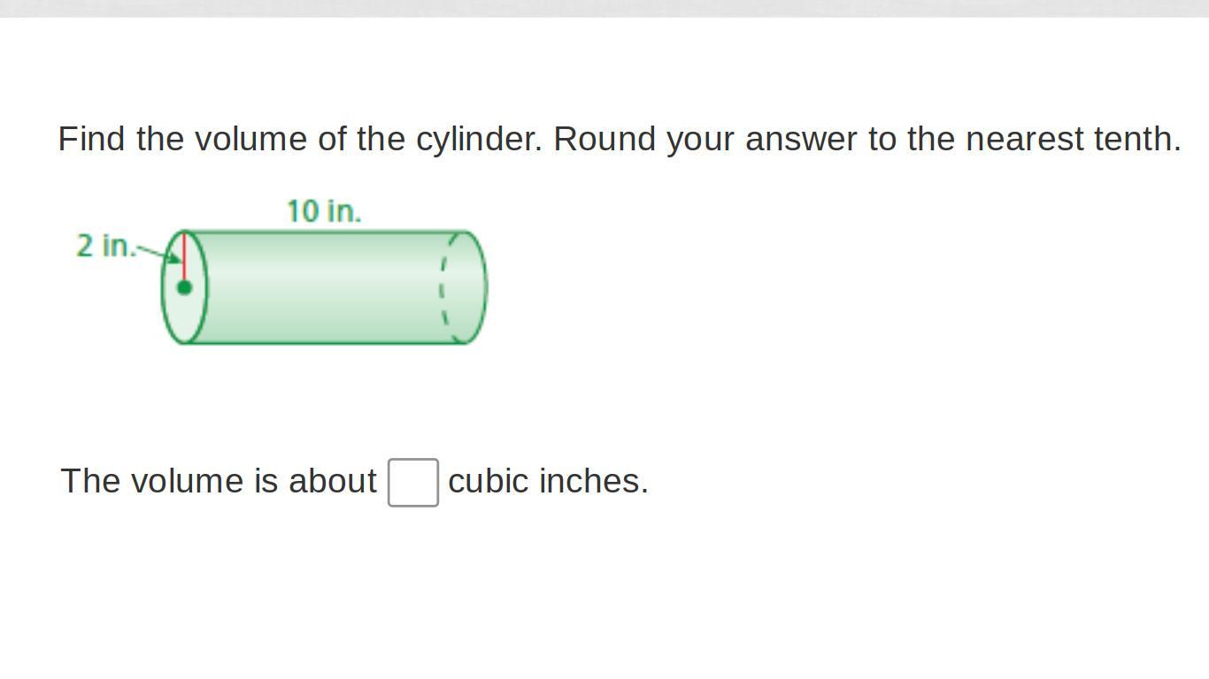Click the red radius line
The width and height of the screenshot is (1209, 679).
click(x=184, y=257)
